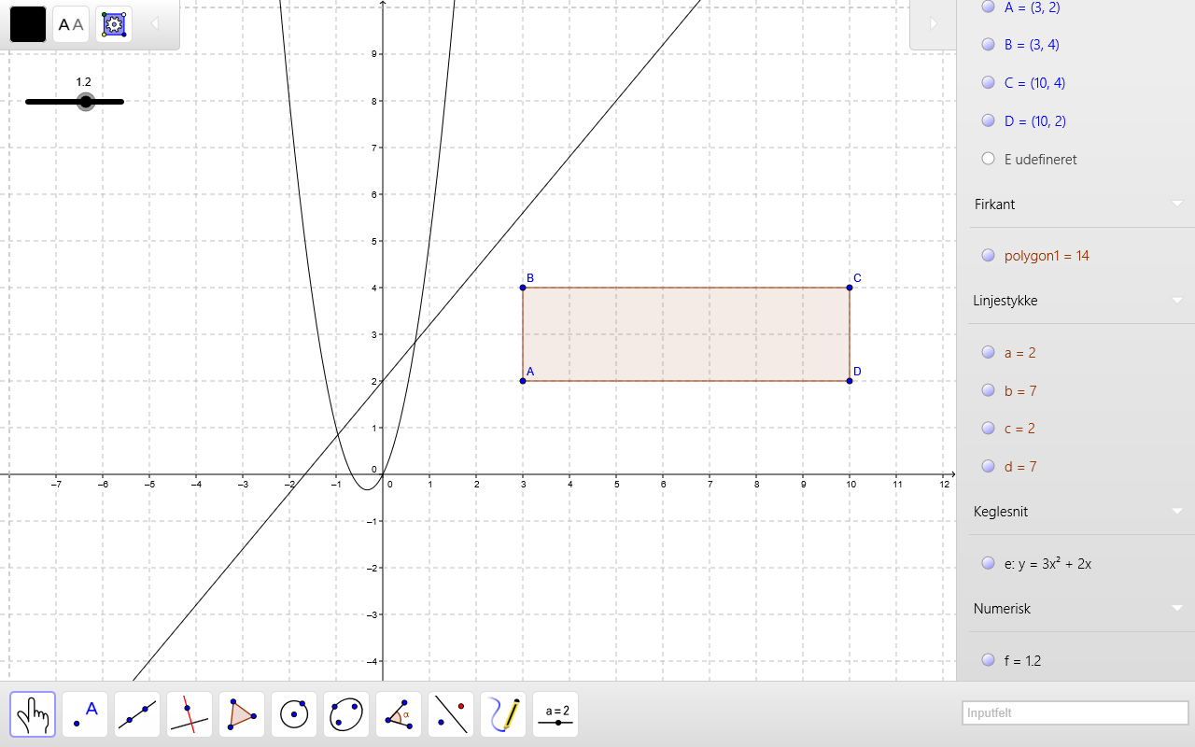Click the slider handle at 1.2
The width and height of the screenshot is (1195, 747).
click(86, 102)
